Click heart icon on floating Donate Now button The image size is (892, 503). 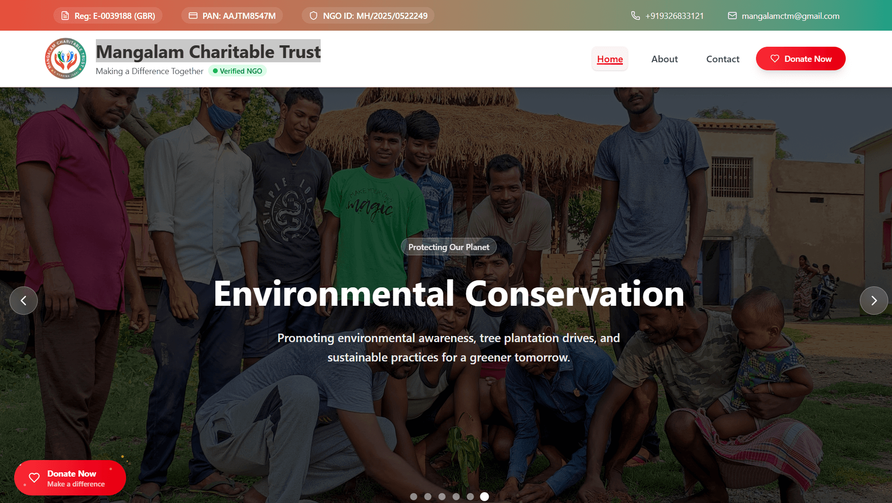click(34, 478)
